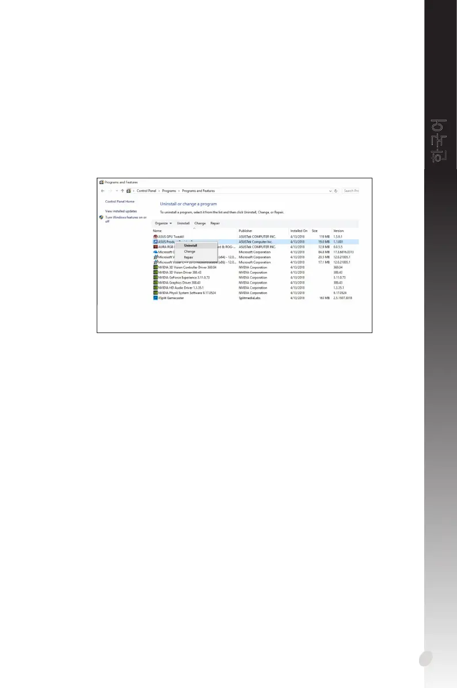Select NVIDIA 3D Vision Controller Driver 369.04
Screen dimensions: 457x688
pos(188,267)
